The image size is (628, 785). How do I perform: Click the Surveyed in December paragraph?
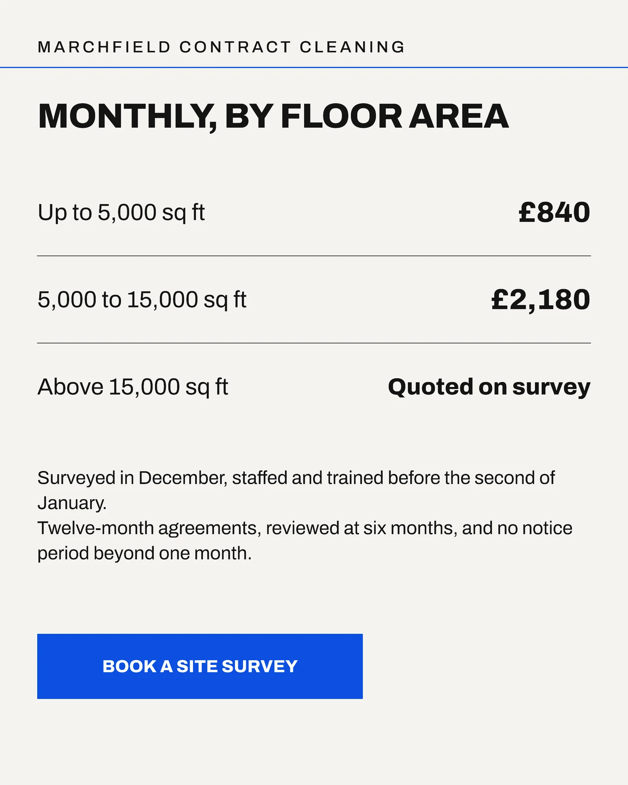click(x=296, y=490)
